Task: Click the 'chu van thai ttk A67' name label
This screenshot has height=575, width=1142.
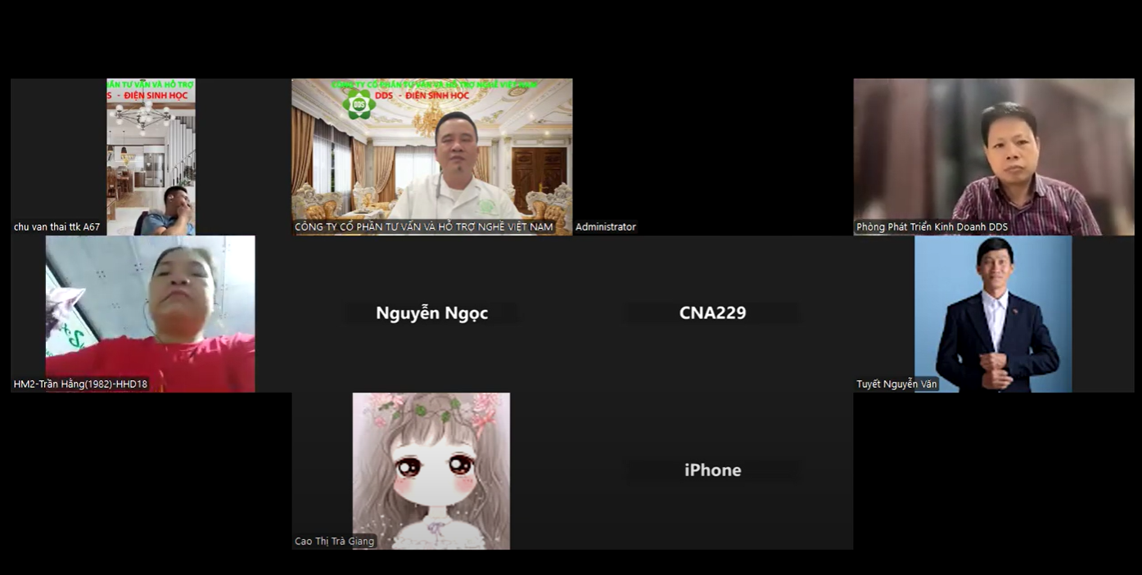Action: [x=57, y=227]
